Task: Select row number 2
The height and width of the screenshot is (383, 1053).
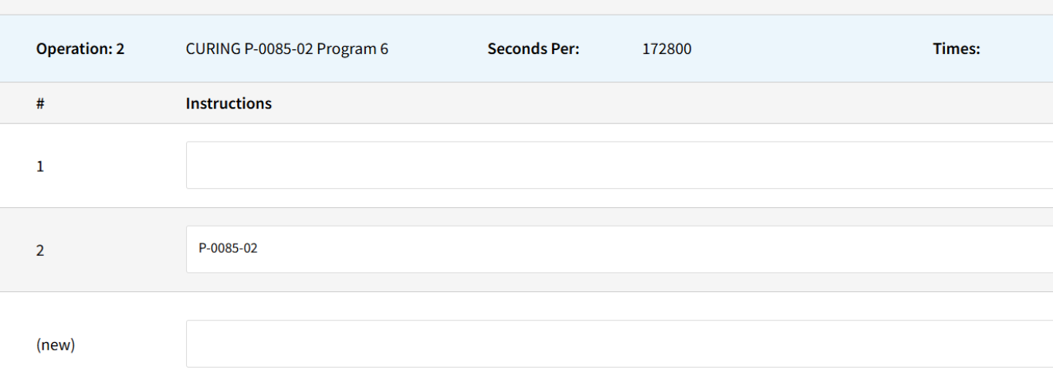Action: 40,250
